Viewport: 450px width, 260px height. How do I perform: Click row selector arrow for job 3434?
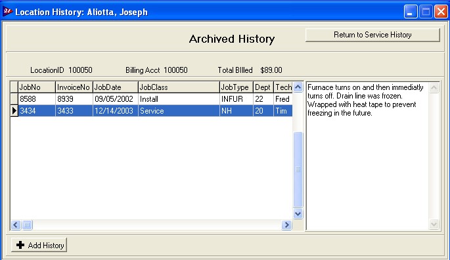point(14,111)
